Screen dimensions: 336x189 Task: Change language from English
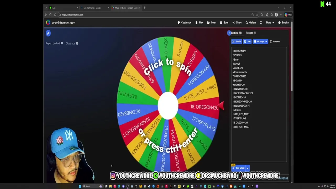tap(283, 23)
